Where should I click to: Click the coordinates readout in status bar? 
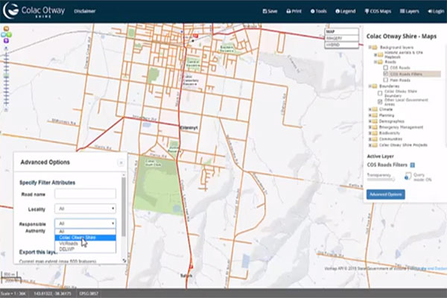52,294
